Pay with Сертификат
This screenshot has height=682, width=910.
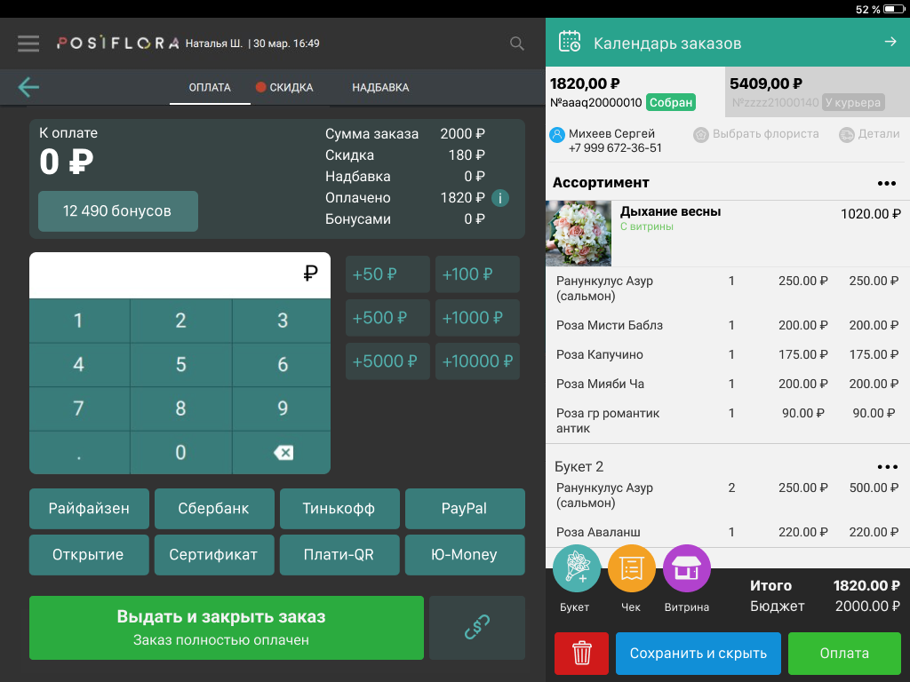tap(214, 555)
